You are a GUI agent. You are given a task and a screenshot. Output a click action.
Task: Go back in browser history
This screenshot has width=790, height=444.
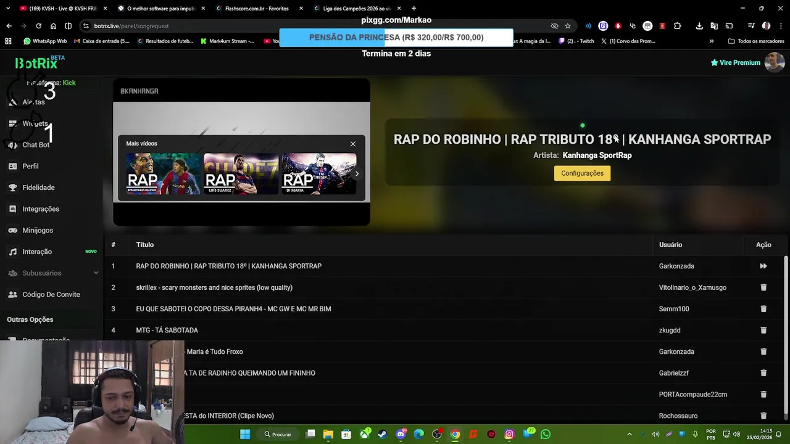pyautogui.click(x=9, y=26)
